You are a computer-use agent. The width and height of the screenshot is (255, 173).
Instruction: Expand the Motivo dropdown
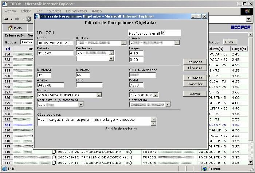click(99, 95)
